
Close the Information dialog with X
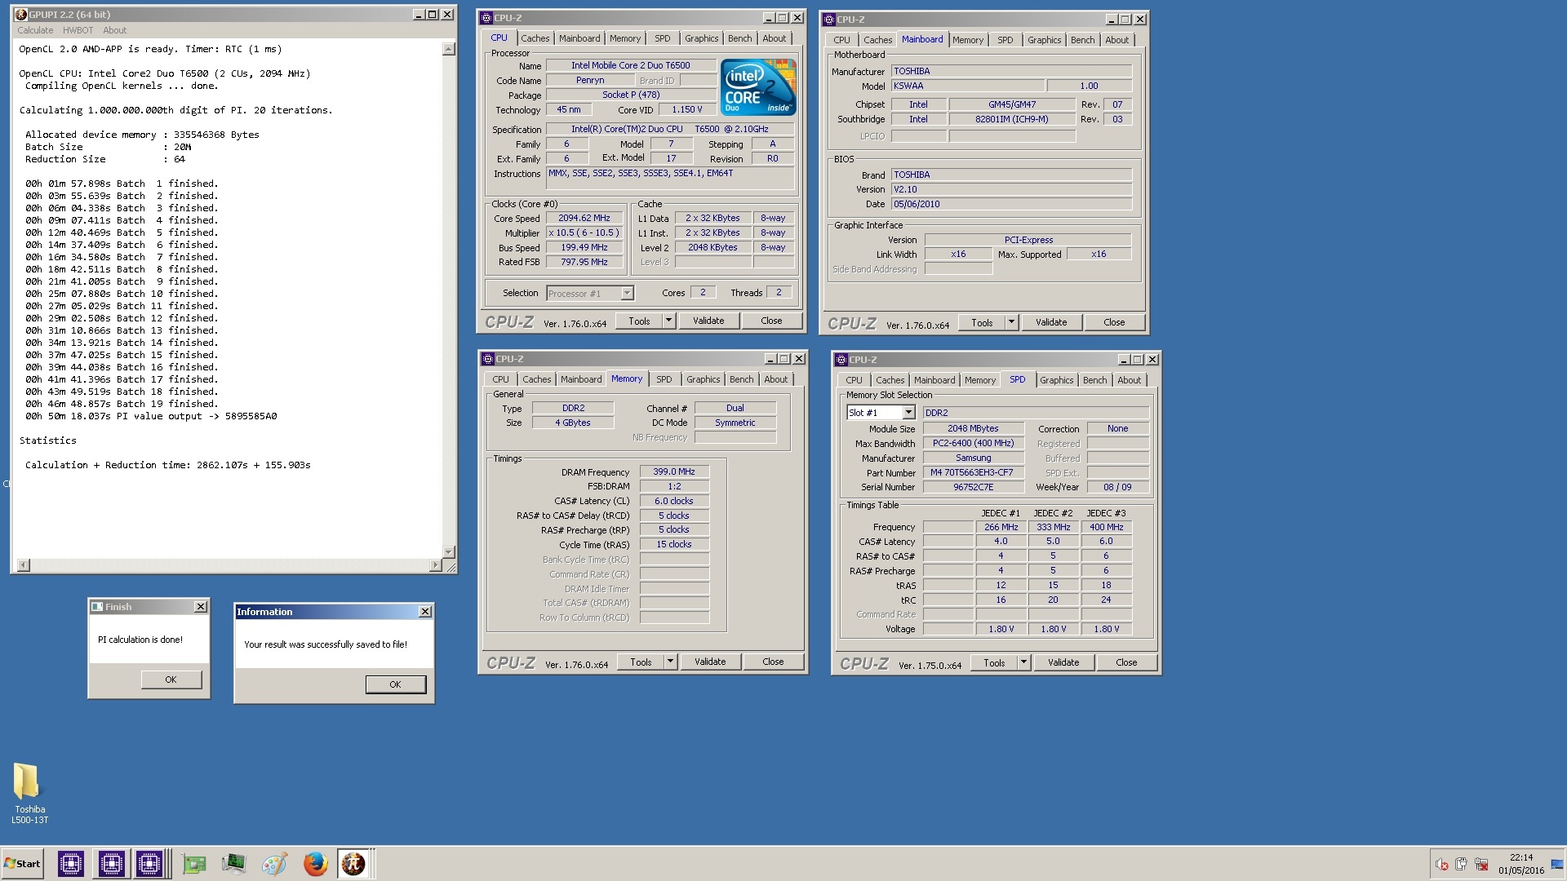pos(425,612)
